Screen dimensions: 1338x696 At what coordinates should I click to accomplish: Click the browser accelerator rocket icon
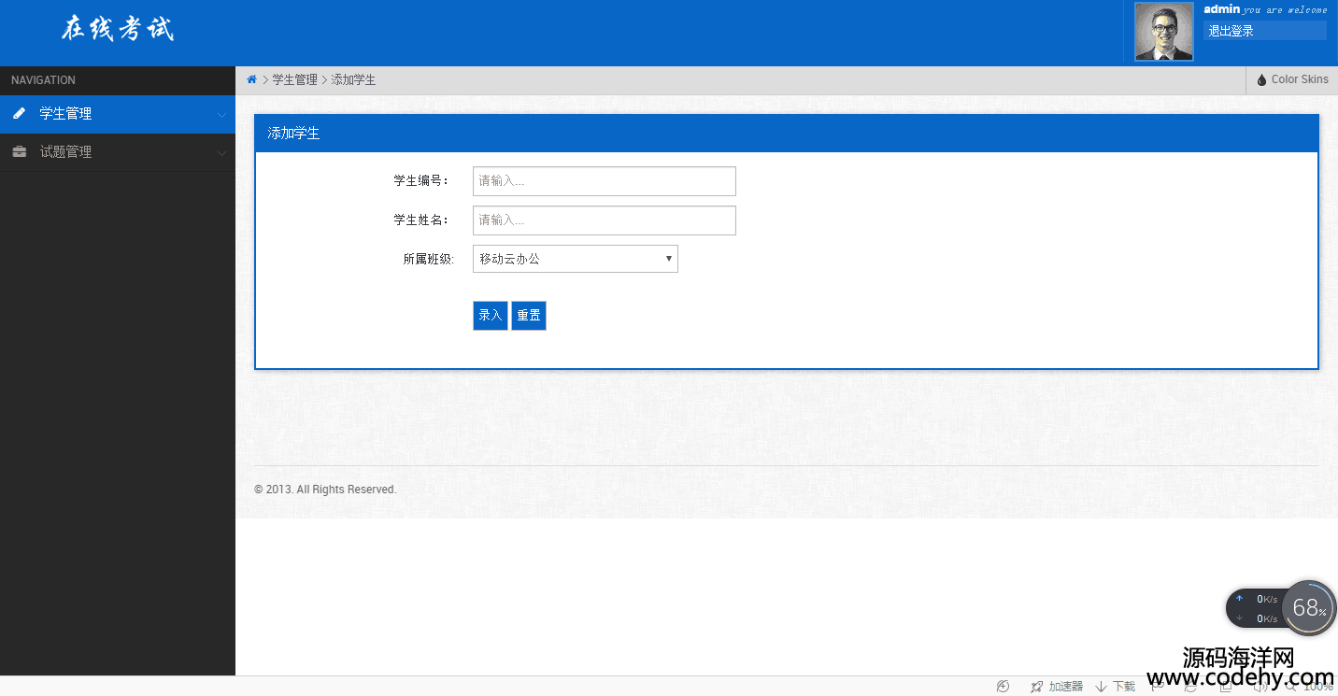1036,687
